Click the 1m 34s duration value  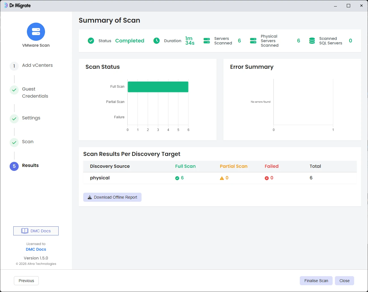coord(190,41)
